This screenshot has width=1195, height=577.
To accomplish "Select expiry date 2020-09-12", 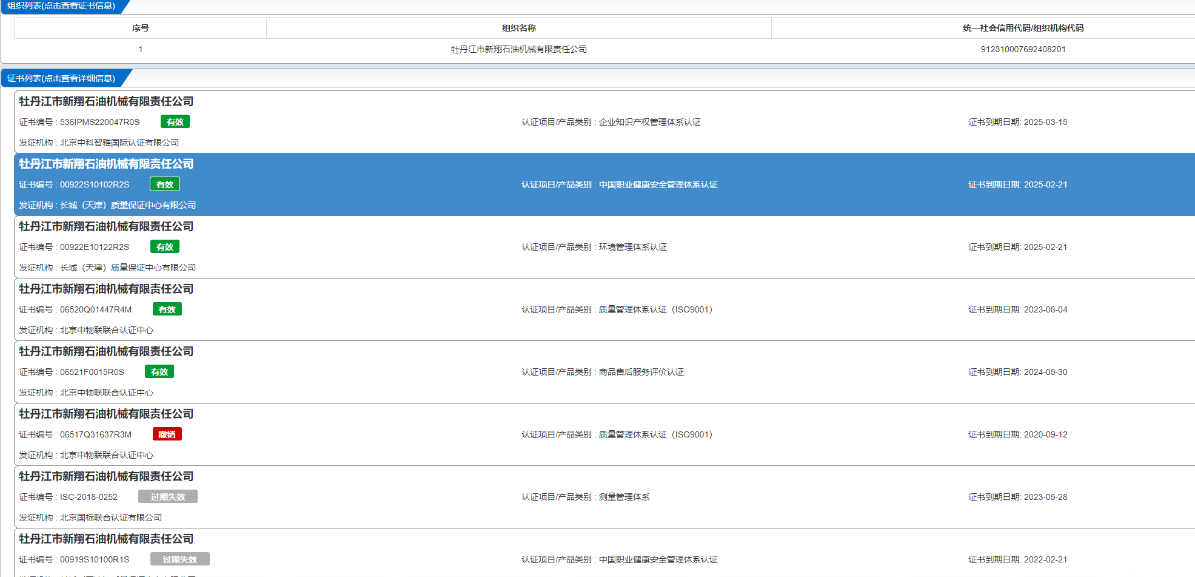I will click(x=1045, y=434).
